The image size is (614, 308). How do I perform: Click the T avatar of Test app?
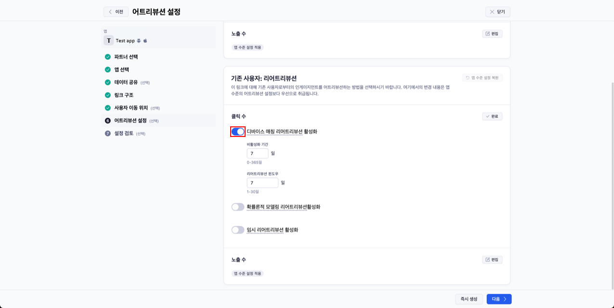[x=108, y=41]
